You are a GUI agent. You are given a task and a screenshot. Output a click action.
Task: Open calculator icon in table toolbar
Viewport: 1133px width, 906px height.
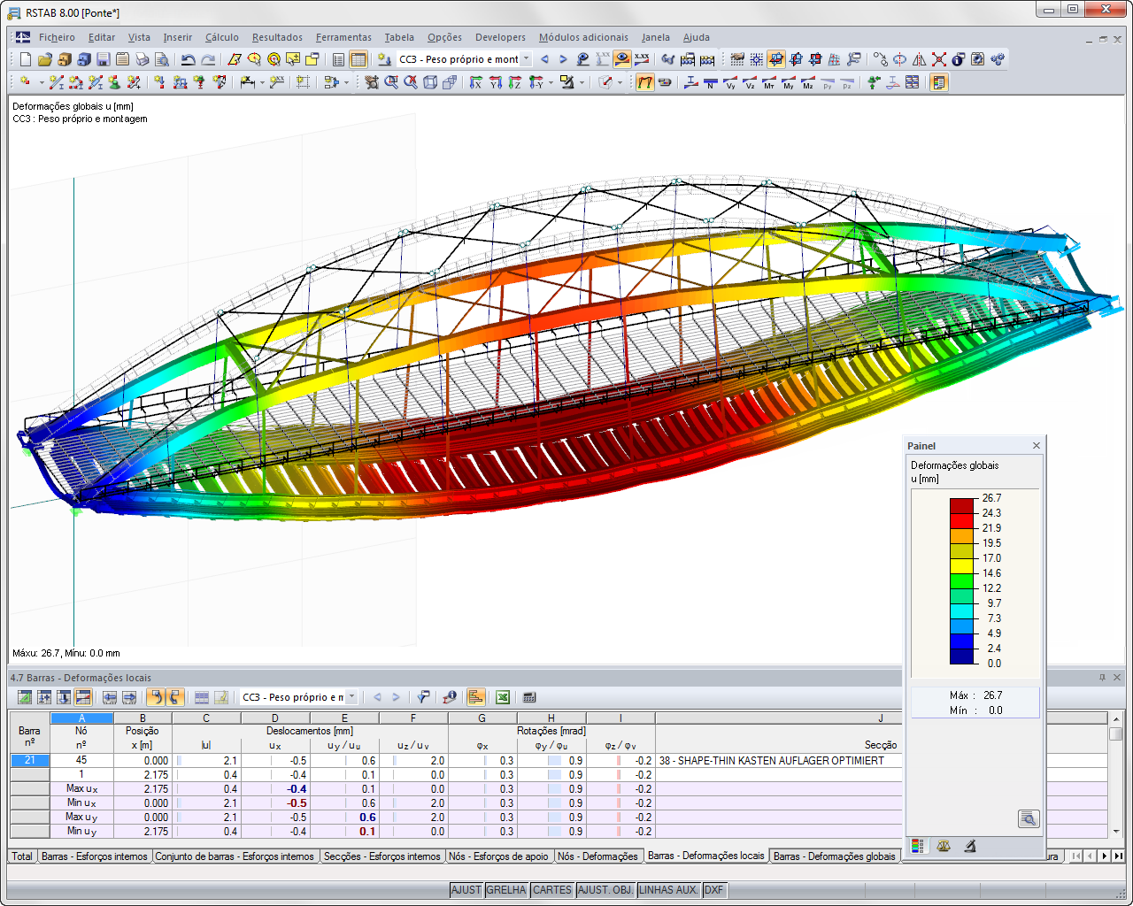(x=529, y=697)
